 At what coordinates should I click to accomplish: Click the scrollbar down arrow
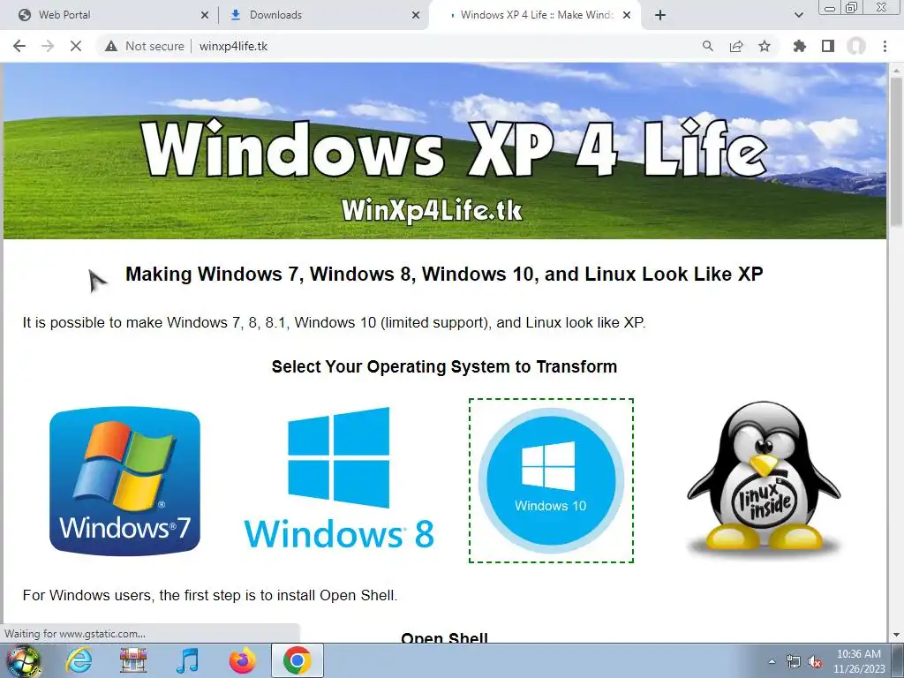(x=895, y=635)
